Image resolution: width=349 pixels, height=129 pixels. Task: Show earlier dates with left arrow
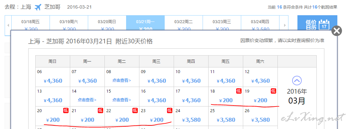pos(8,25)
